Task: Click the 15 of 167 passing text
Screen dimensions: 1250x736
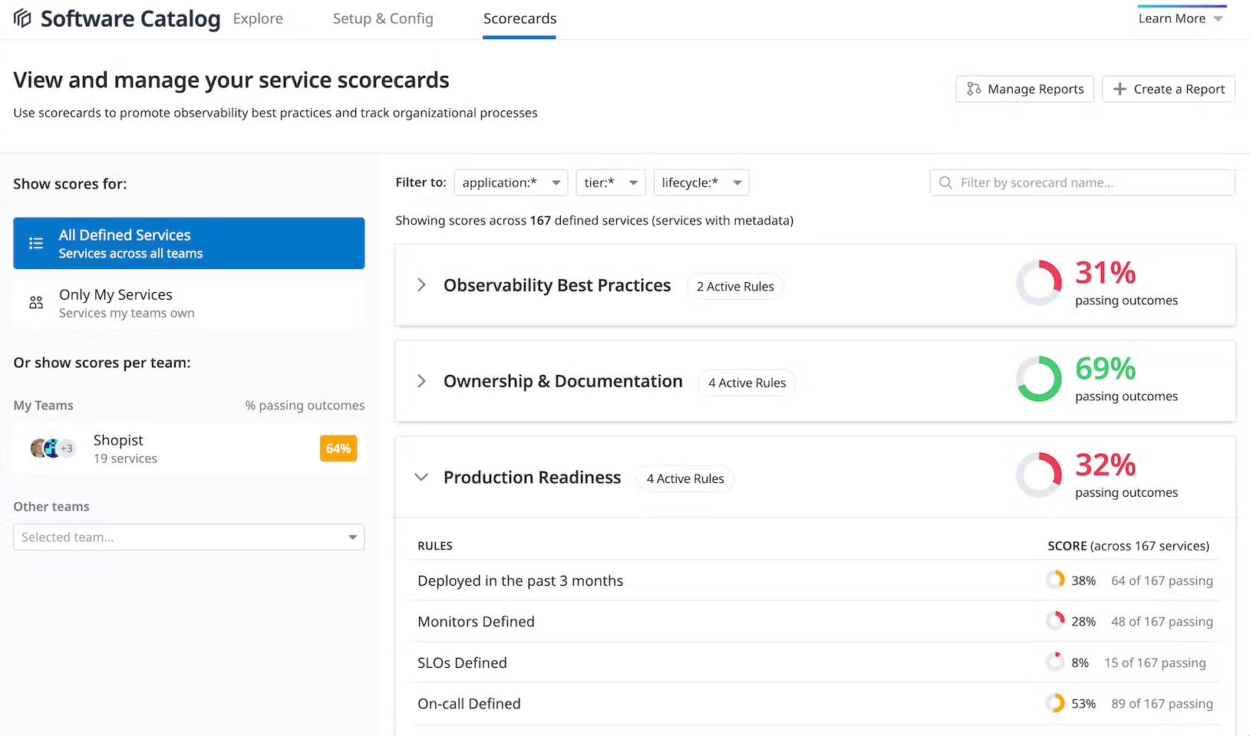Action: (x=1155, y=662)
